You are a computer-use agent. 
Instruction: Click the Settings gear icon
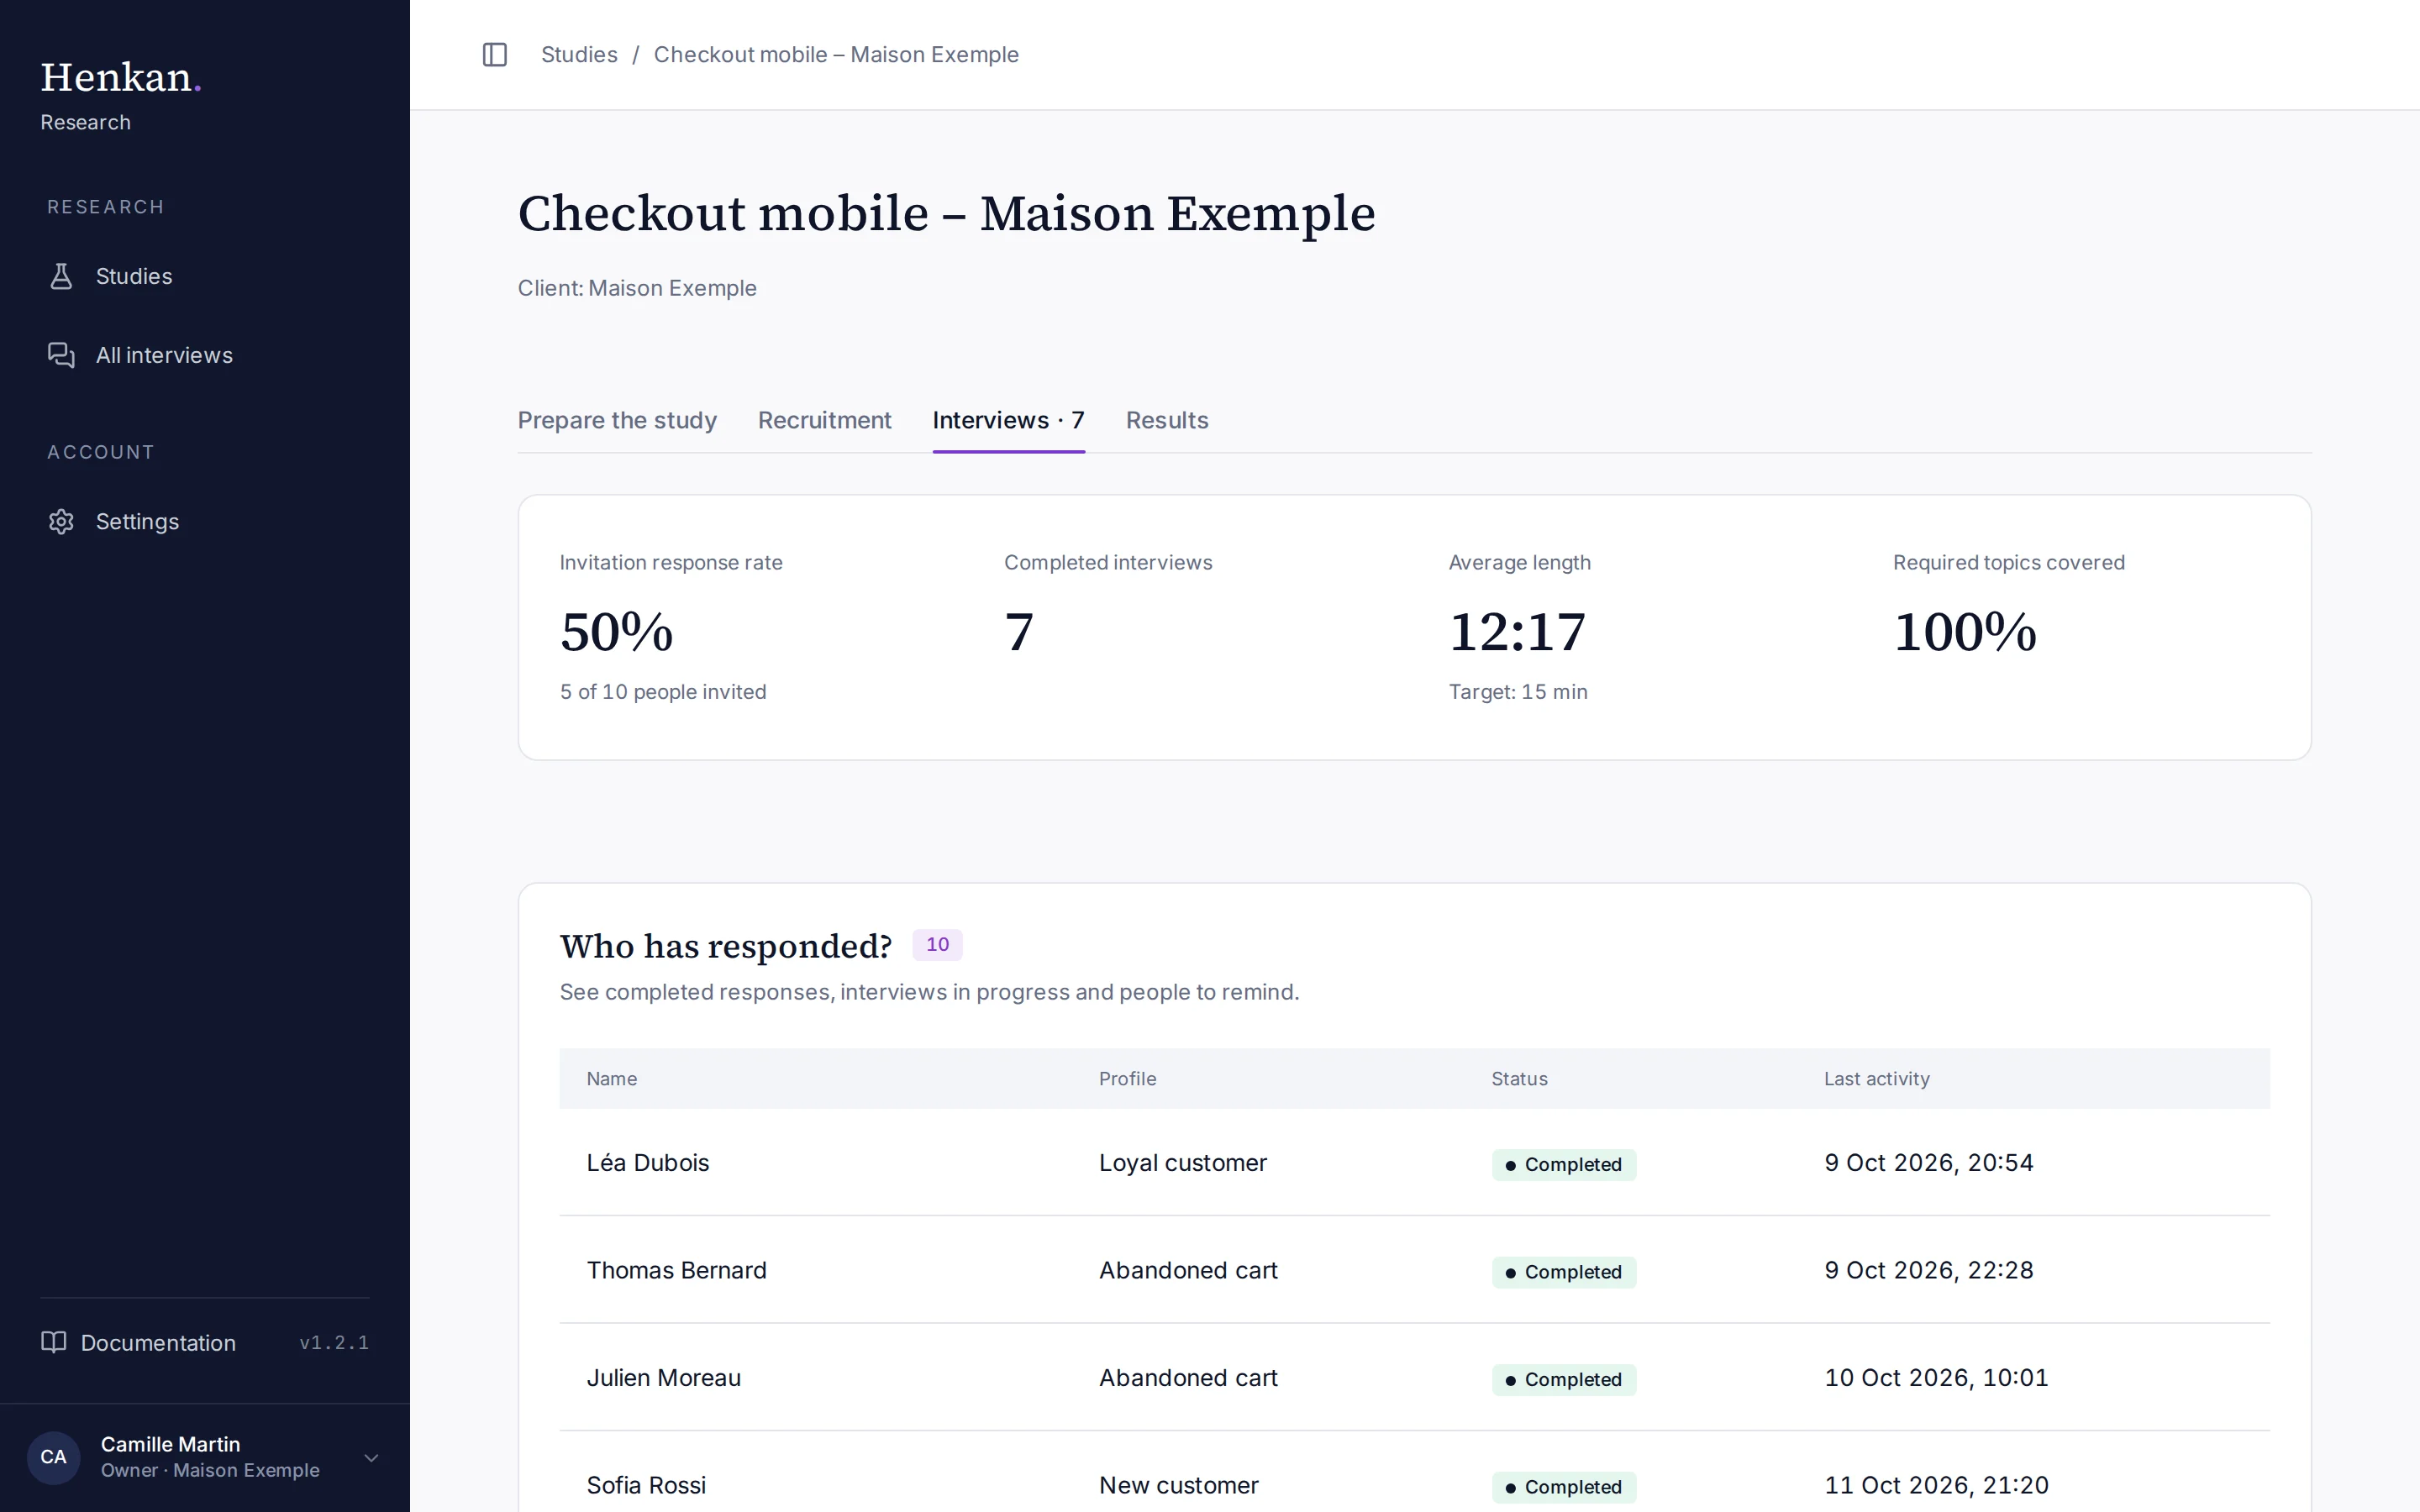point(61,522)
